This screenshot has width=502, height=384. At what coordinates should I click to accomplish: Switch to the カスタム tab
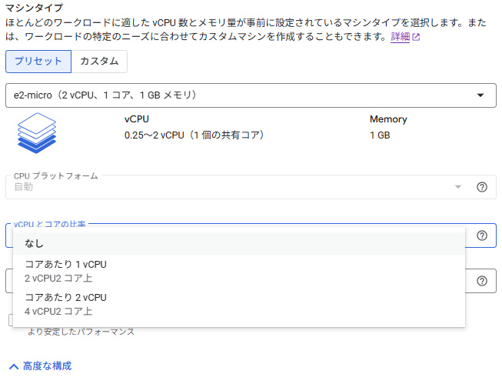point(99,62)
